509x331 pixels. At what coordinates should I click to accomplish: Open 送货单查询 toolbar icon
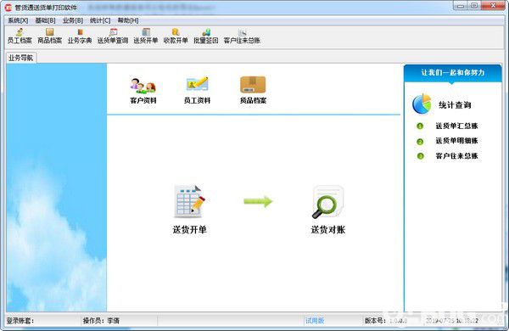113,36
